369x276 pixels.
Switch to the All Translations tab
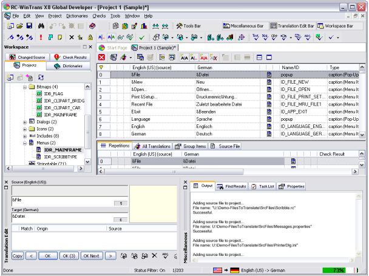pyautogui.click(x=152, y=146)
